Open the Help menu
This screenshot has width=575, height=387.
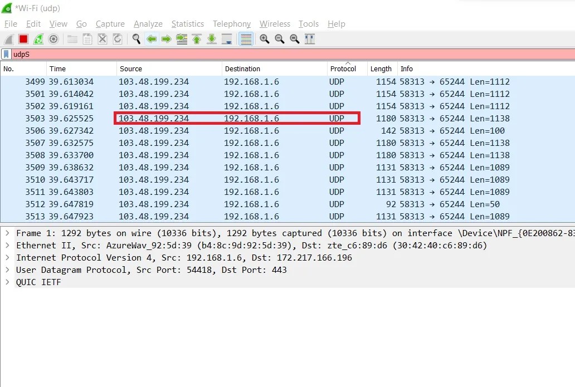337,24
